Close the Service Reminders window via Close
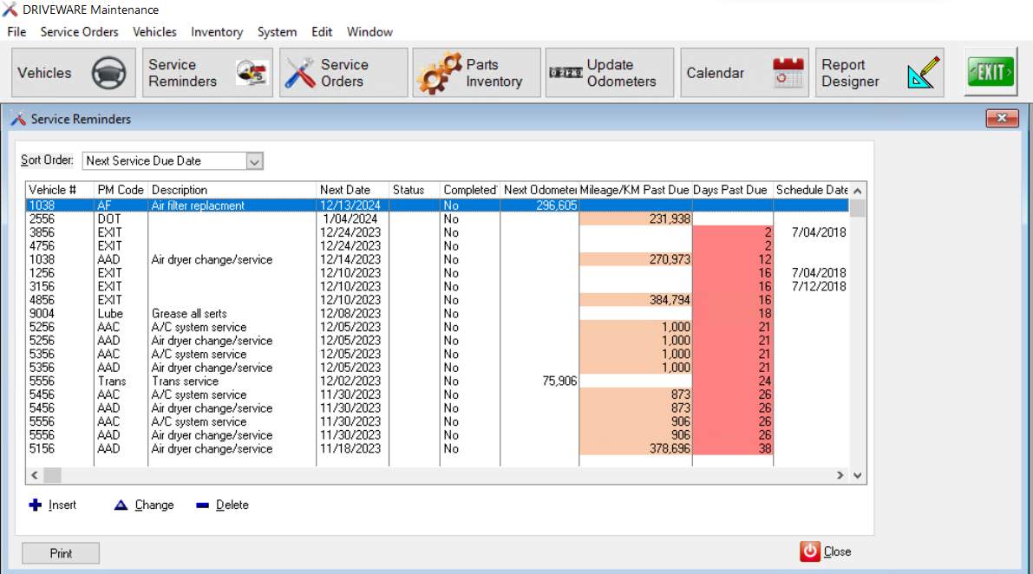This screenshot has width=1033, height=574. (x=826, y=551)
